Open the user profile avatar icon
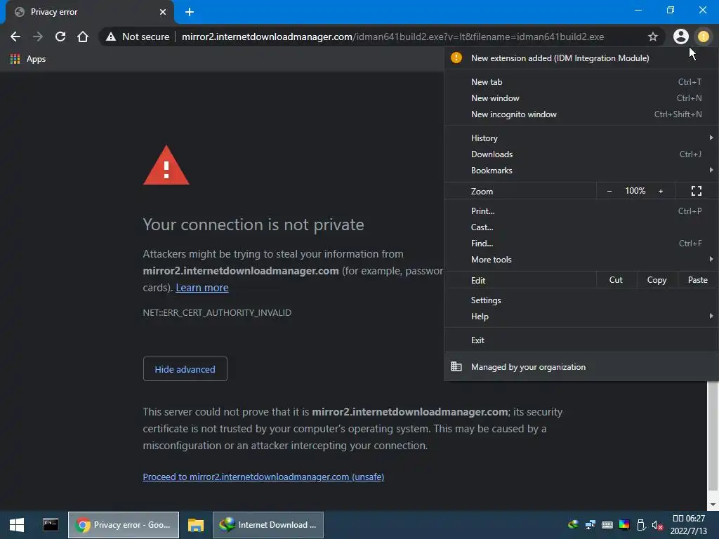 click(680, 36)
